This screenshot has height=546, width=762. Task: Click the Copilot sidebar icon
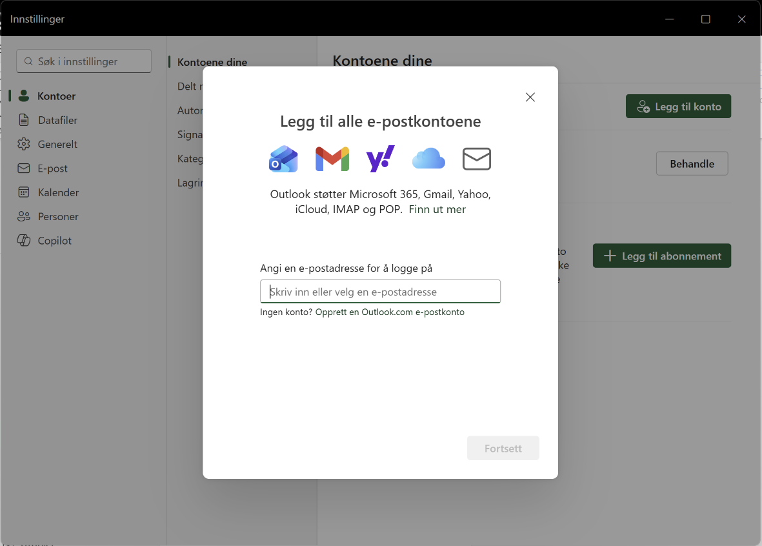pos(23,240)
